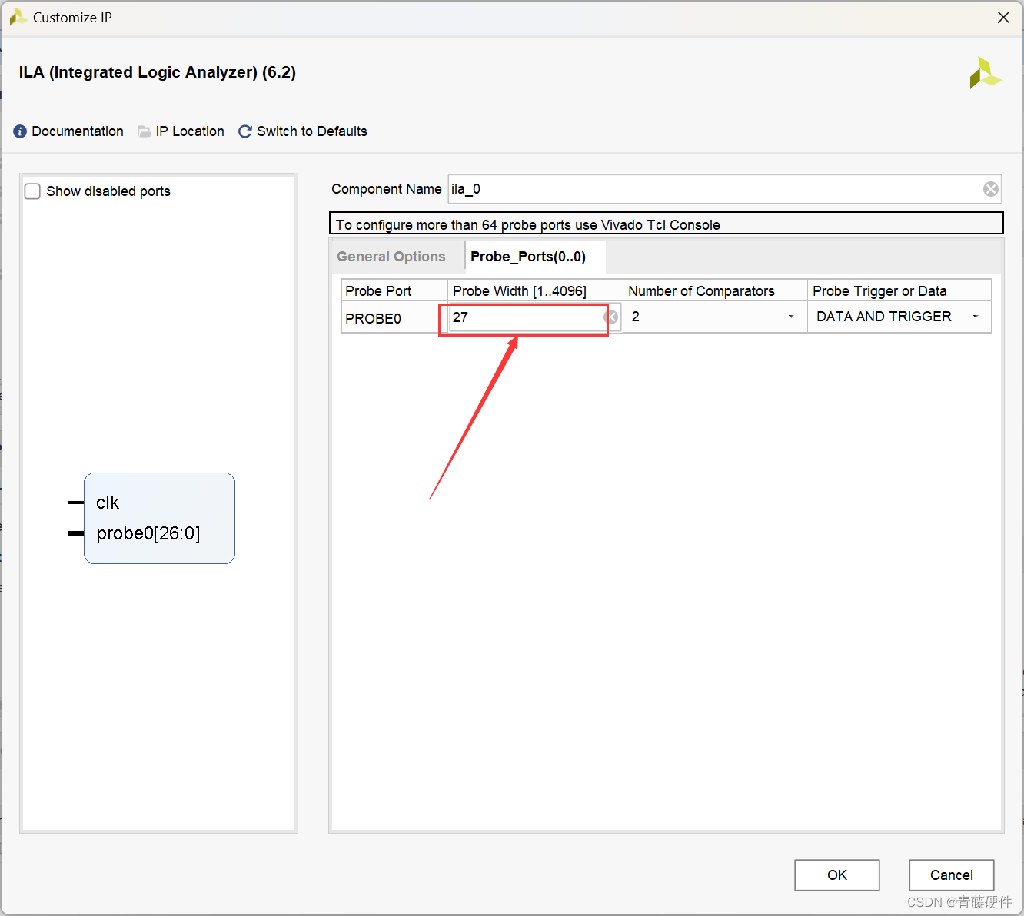
Task: Click the Probe Width [1..4096] column header
Action: (x=535, y=290)
